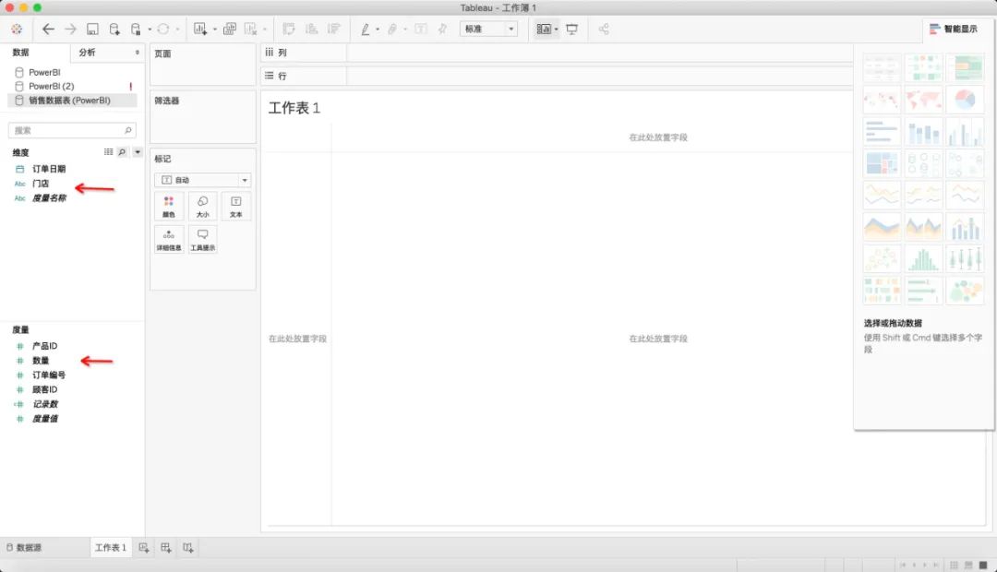Click the 大小 size marks button
This screenshot has width=997, height=572.
pos(203,206)
